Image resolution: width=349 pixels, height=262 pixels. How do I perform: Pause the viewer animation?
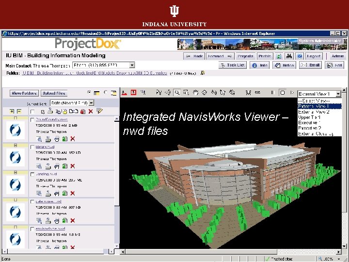tap(272, 93)
